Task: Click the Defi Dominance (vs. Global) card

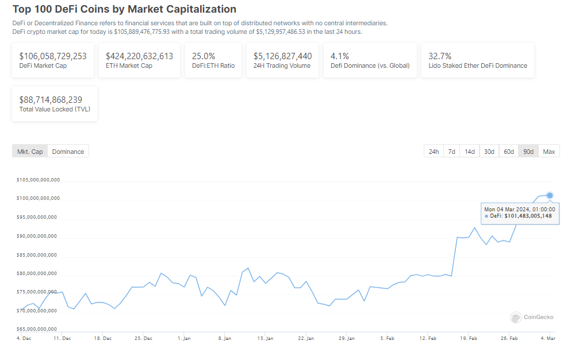Action: point(370,60)
